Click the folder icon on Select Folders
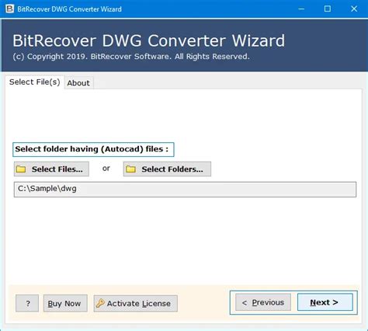 click(130, 169)
